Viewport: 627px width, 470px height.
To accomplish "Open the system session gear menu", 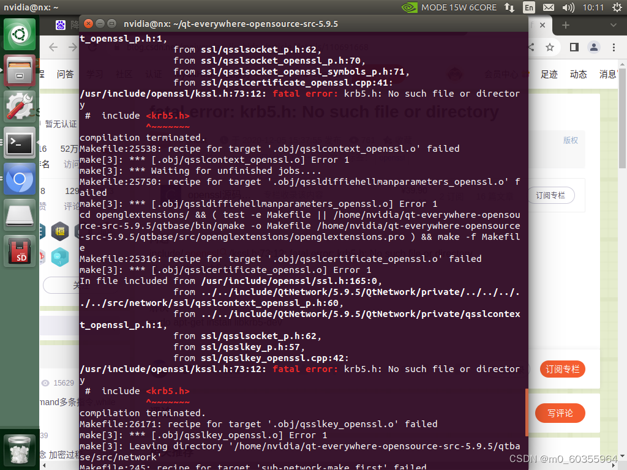I will point(617,7).
